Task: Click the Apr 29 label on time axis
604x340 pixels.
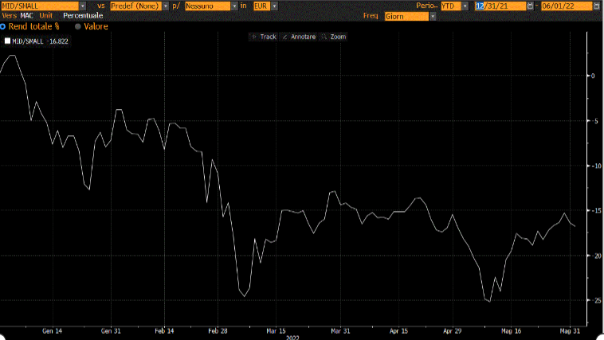Action: pos(453,330)
